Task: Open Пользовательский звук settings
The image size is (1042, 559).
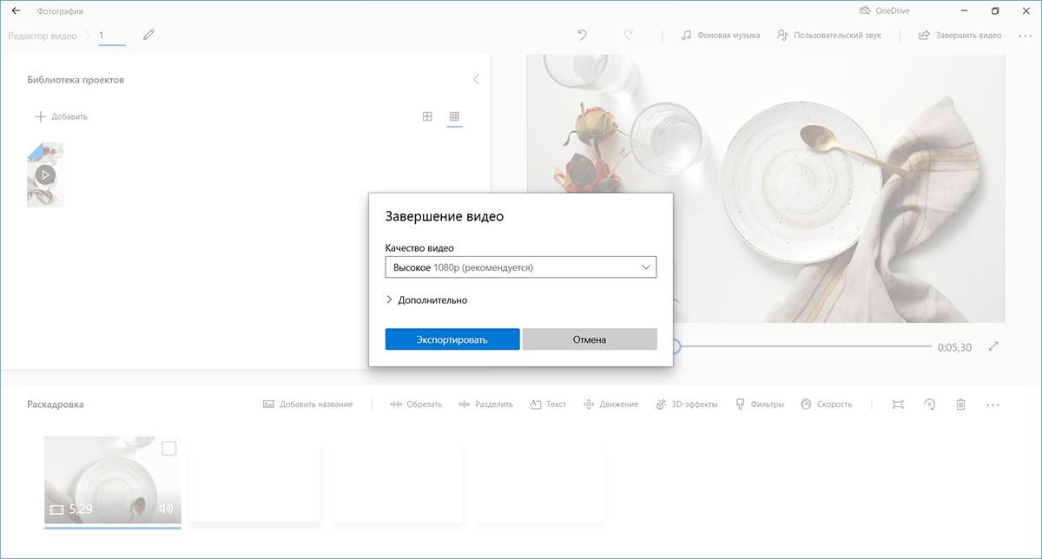Action: (829, 36)
